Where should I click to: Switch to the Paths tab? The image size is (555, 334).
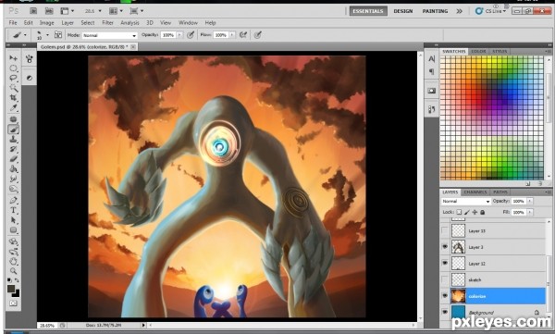pyautogui.click(x=500, y=192)
